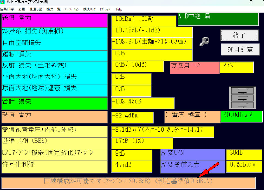
Task: Click the 送信電力 value field showing 10dBm
Action: pos(143,20)
